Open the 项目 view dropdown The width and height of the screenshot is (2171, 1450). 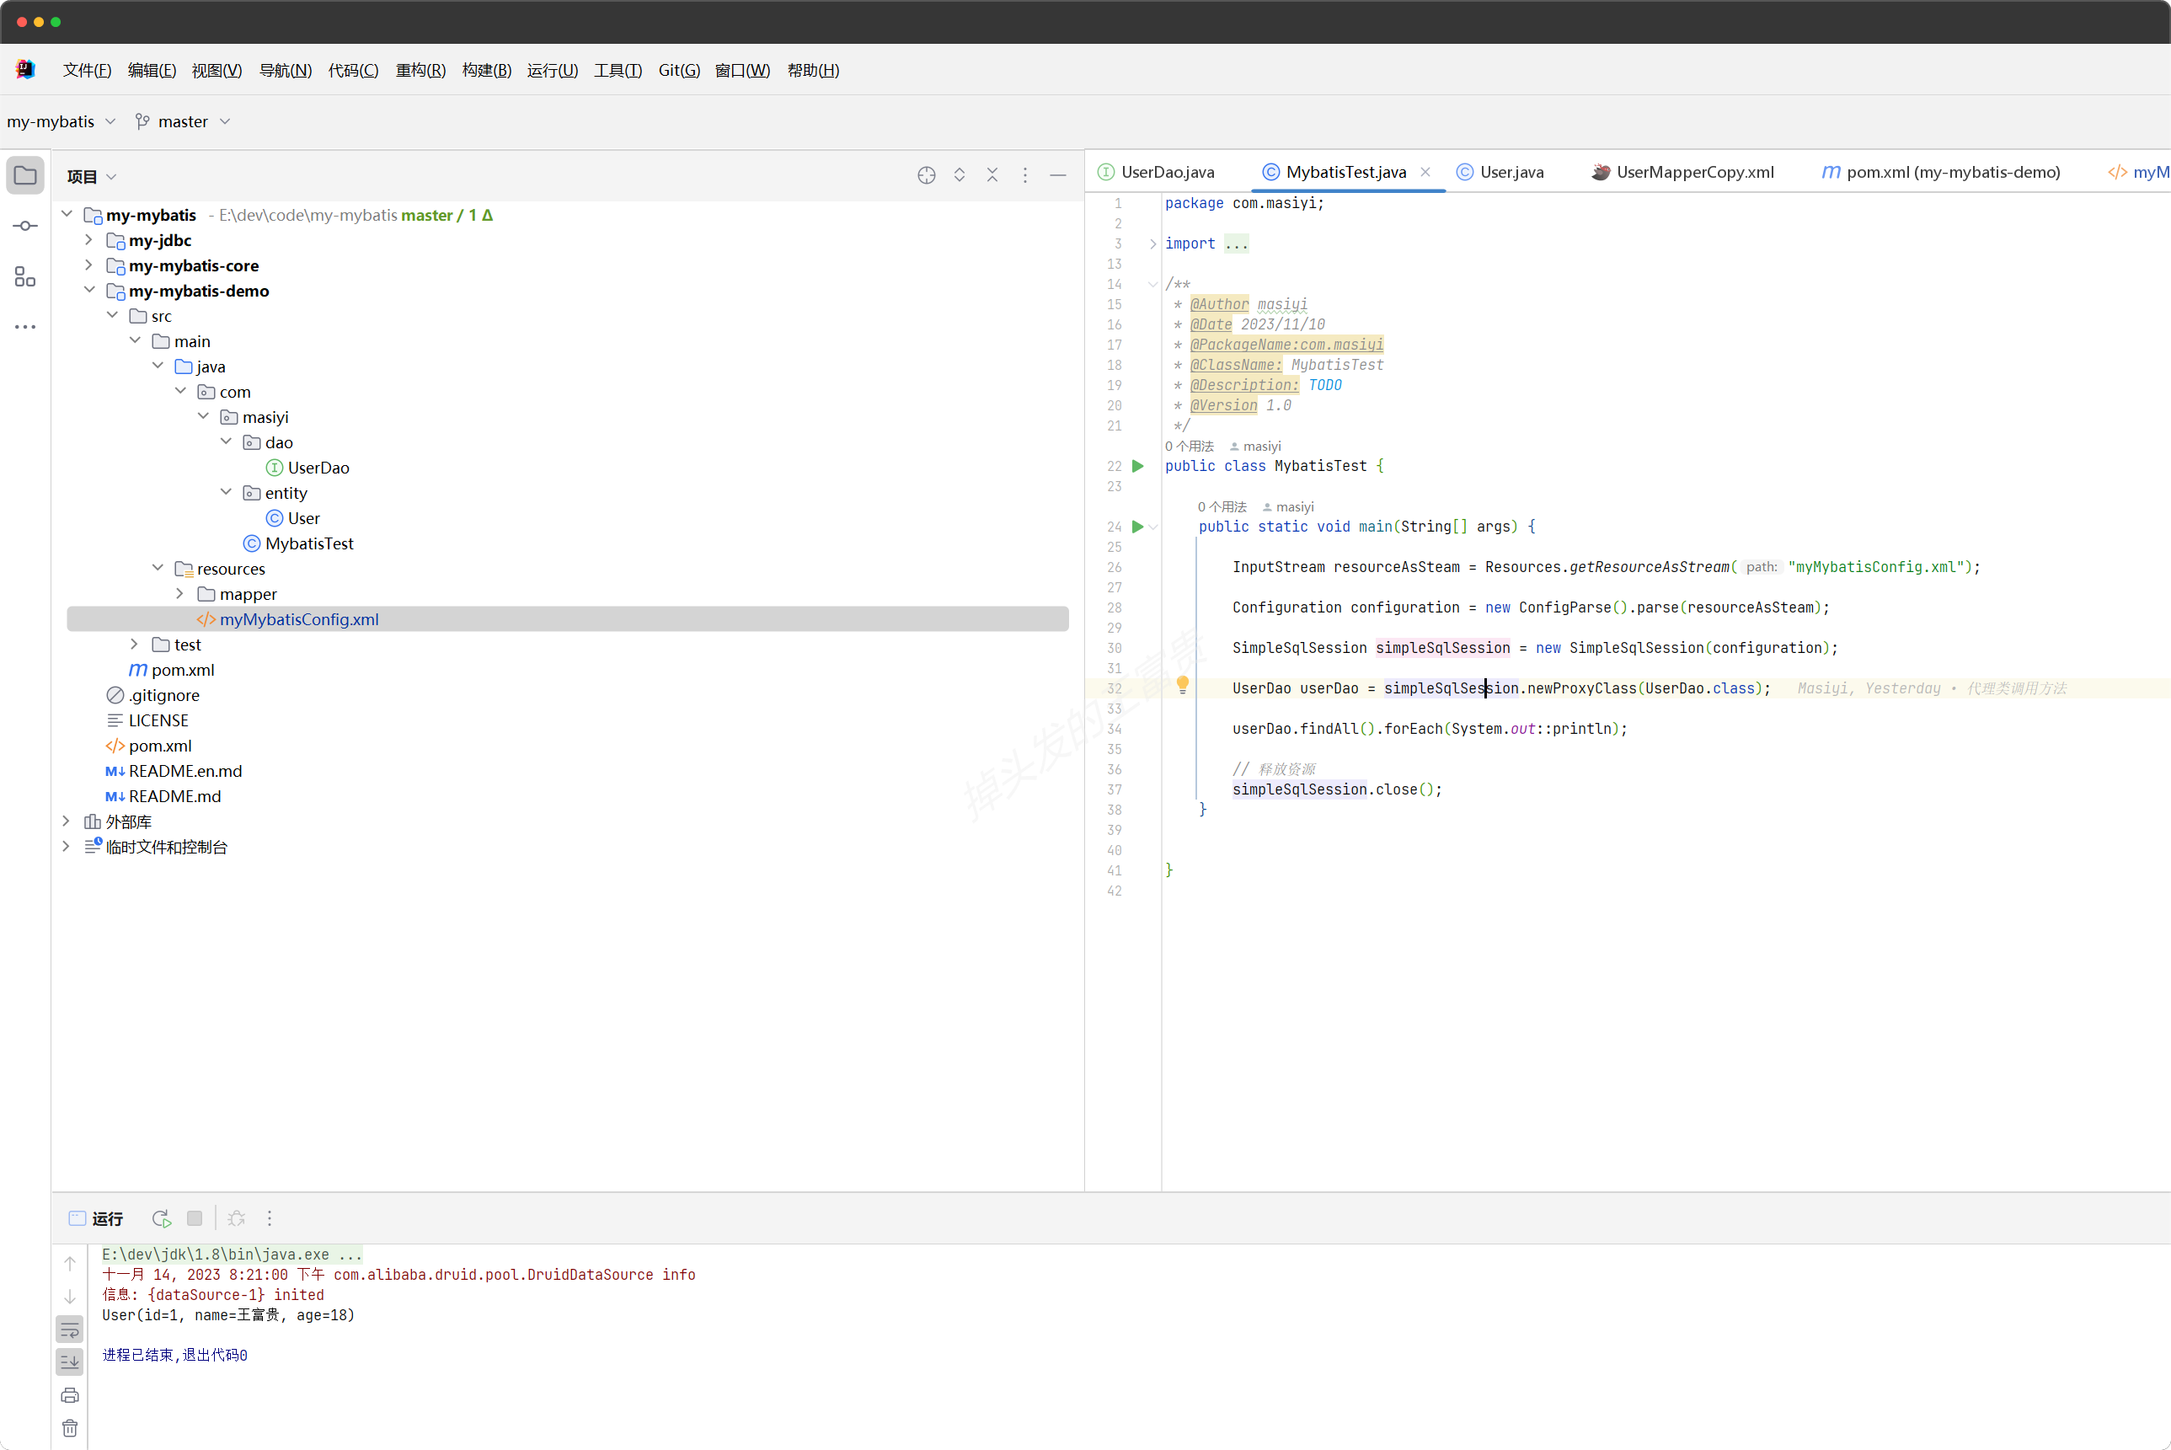pos(91,176)
